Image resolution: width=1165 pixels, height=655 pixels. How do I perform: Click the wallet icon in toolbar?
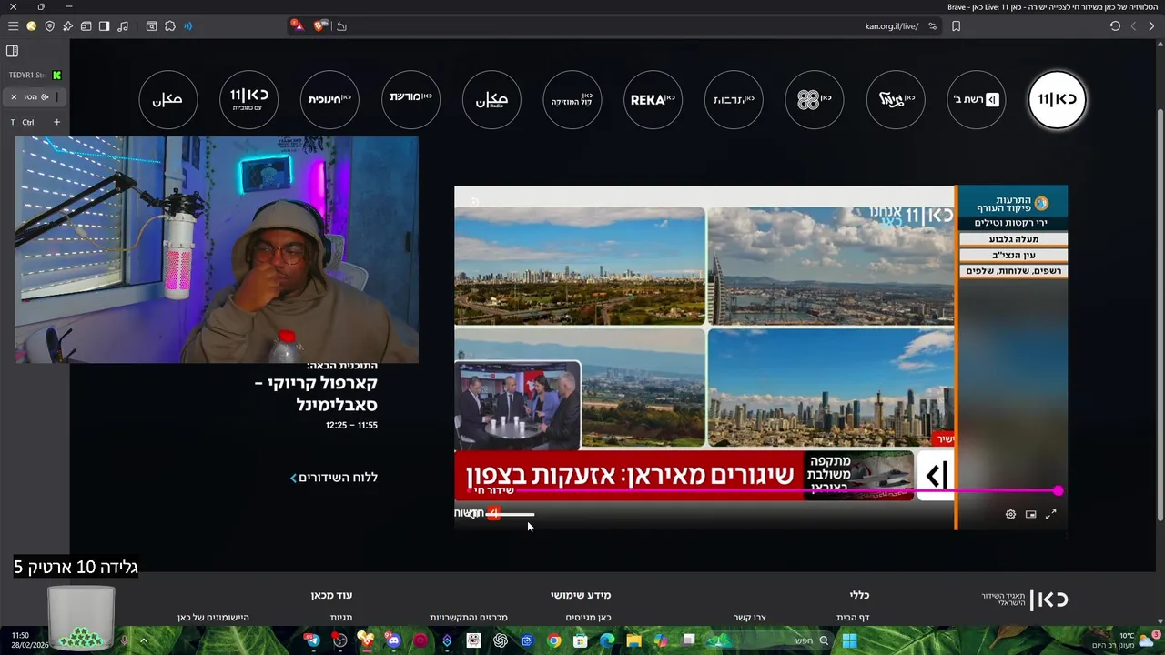click(x=86, y=26)
